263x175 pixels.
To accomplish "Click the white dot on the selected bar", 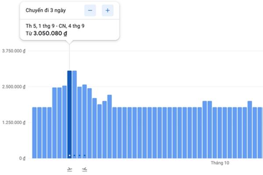I will (69, 155).
